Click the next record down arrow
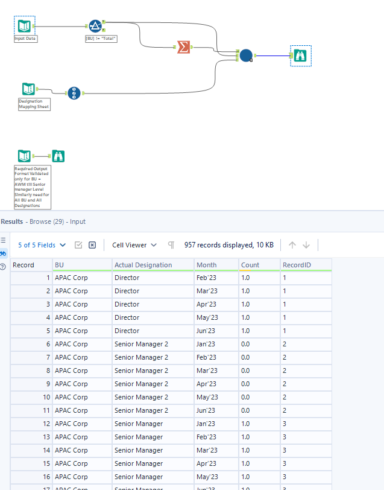Screen dimensions: 384x490 [306, 245]
